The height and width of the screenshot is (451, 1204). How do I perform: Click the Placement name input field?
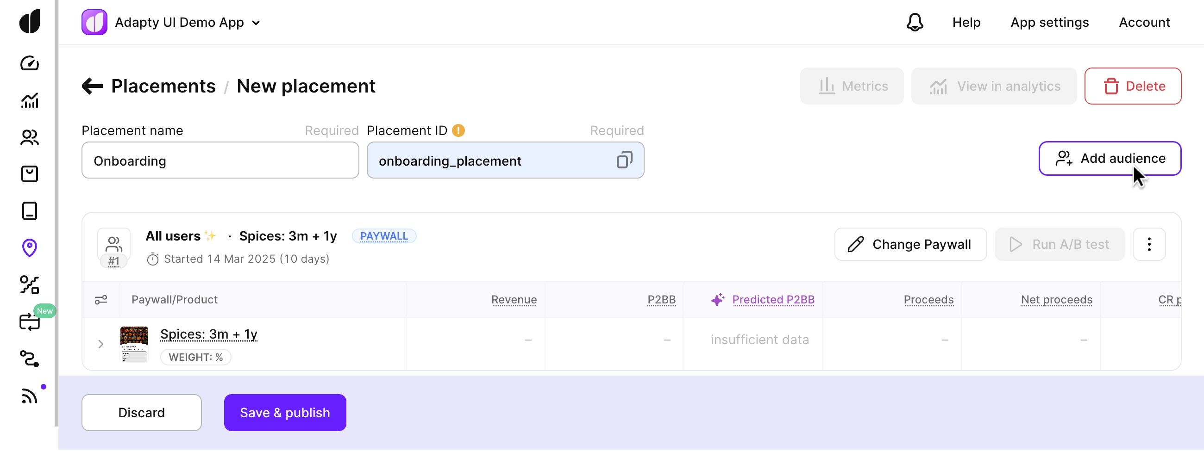(x=220, y=161)
